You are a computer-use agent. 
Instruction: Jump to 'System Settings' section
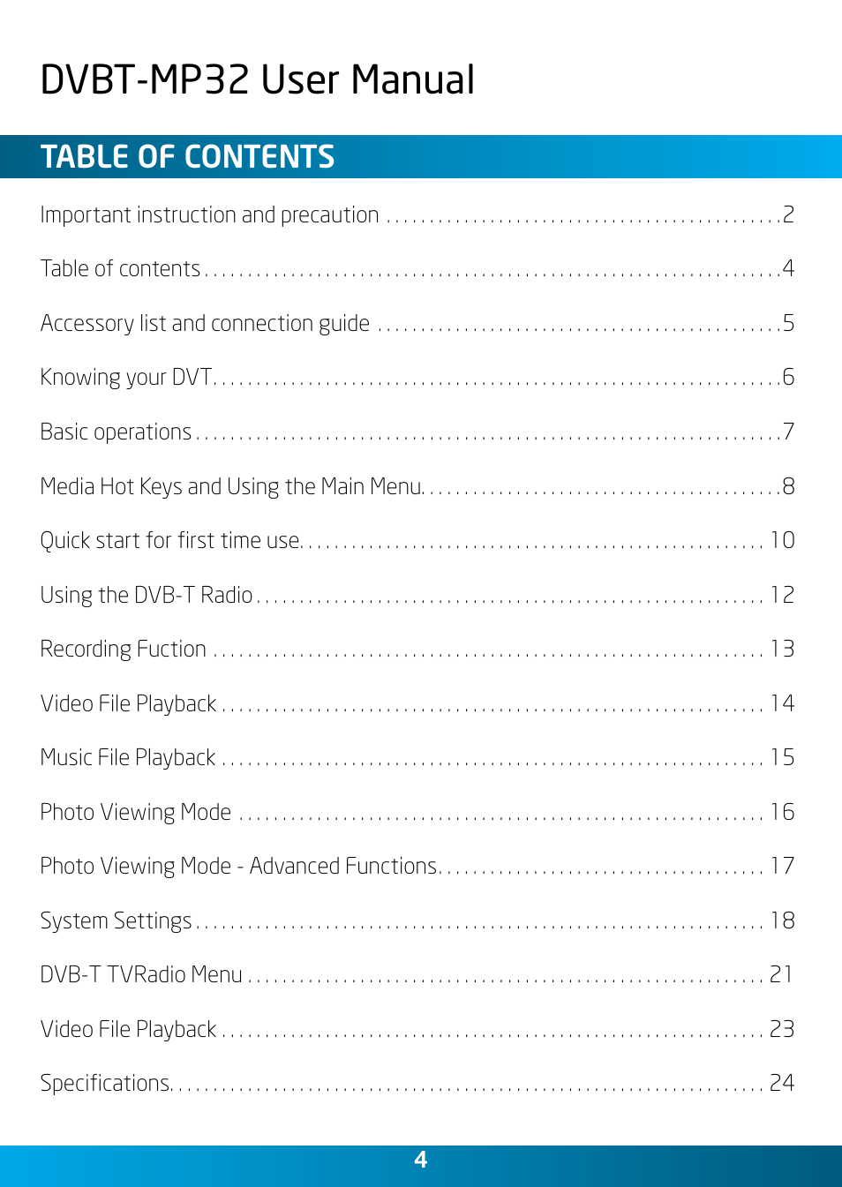click(x=417, y=920)
